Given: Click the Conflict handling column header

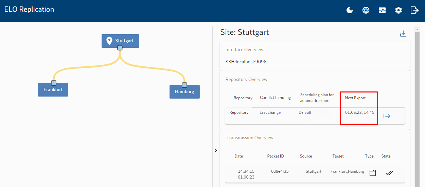Looking at the screenshot, I should tap(275, 98).
